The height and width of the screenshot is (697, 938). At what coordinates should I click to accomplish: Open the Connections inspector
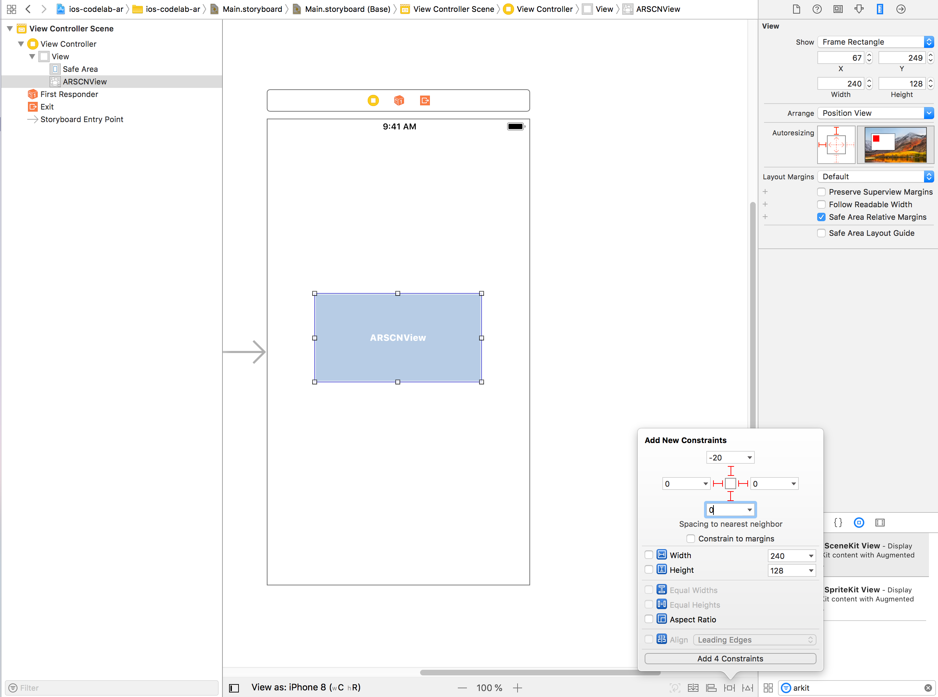coord(901,9)
